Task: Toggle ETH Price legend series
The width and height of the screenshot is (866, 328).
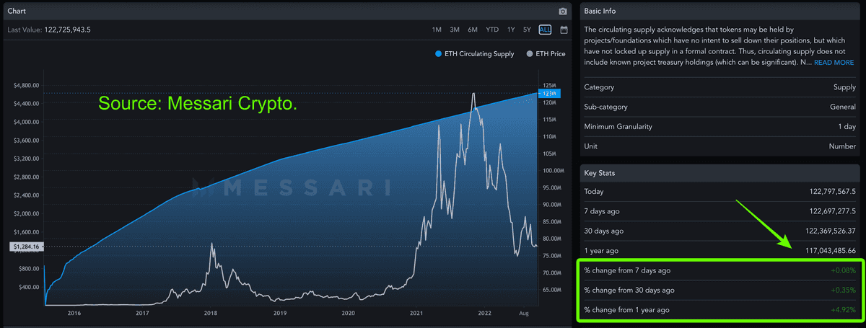Action: tap(546, 54)
